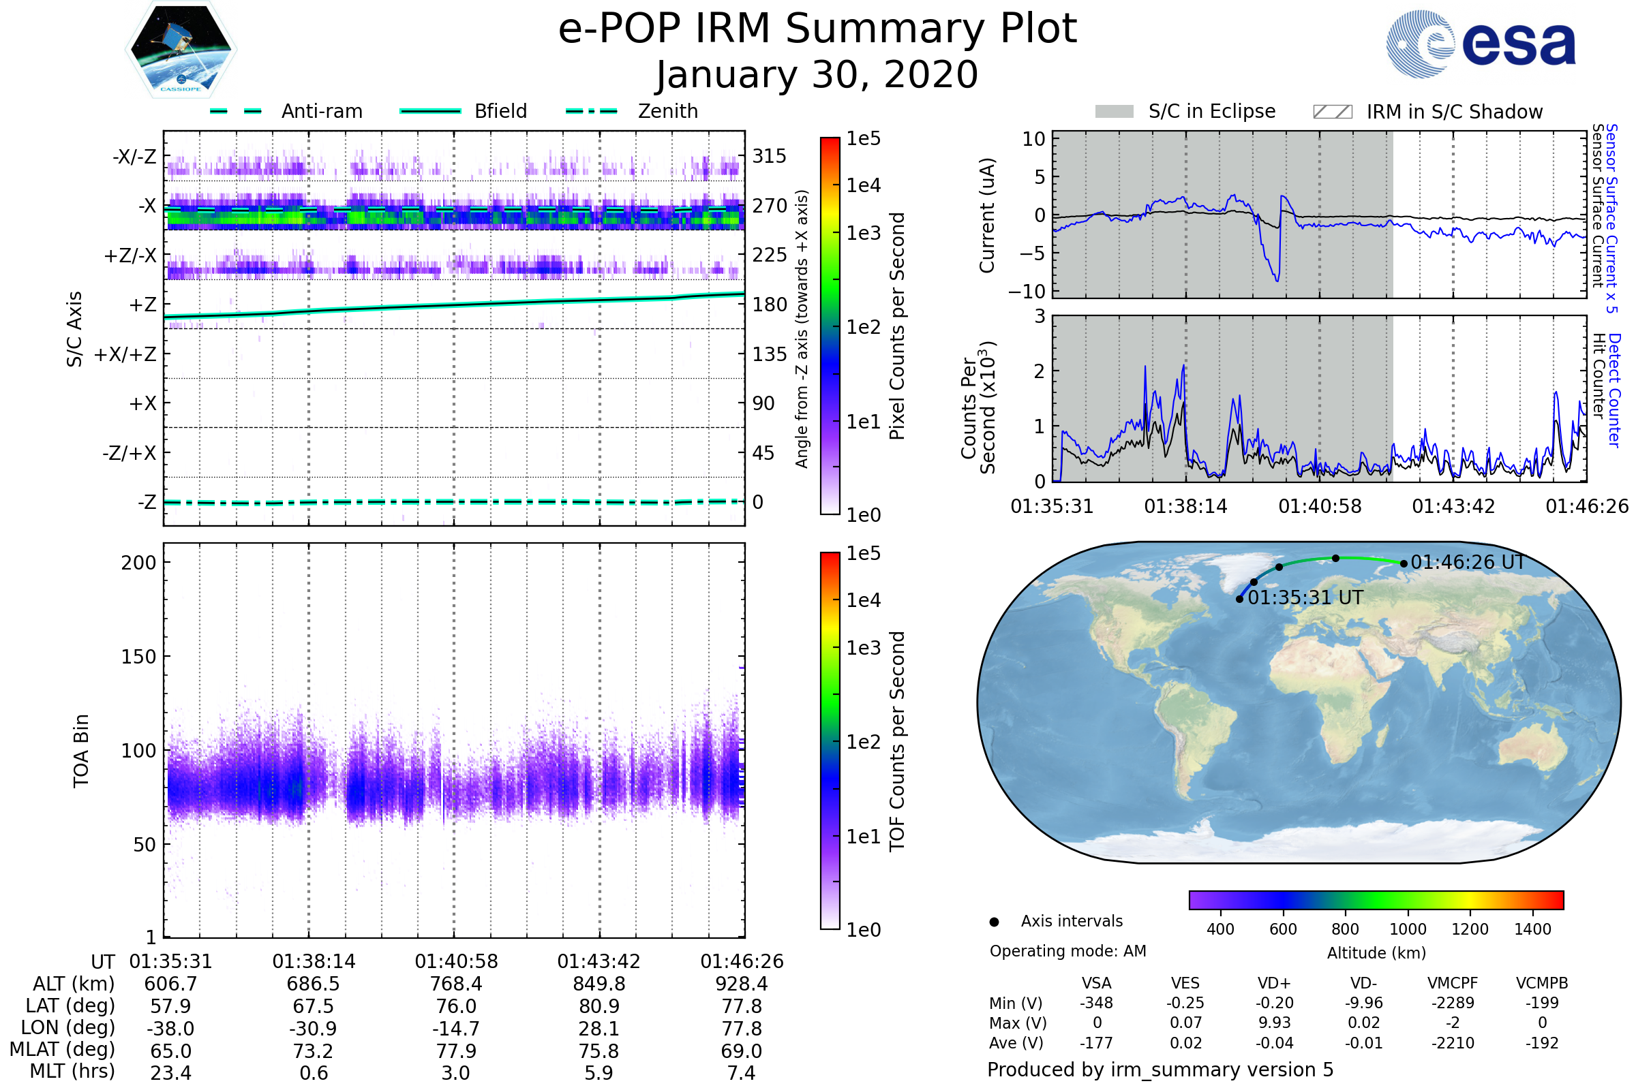The width and height of the screenshot is (1636, 1090).
Task: Click the 01:35:31 UT orbit start point on map
Action: [x=1239, y=599]
